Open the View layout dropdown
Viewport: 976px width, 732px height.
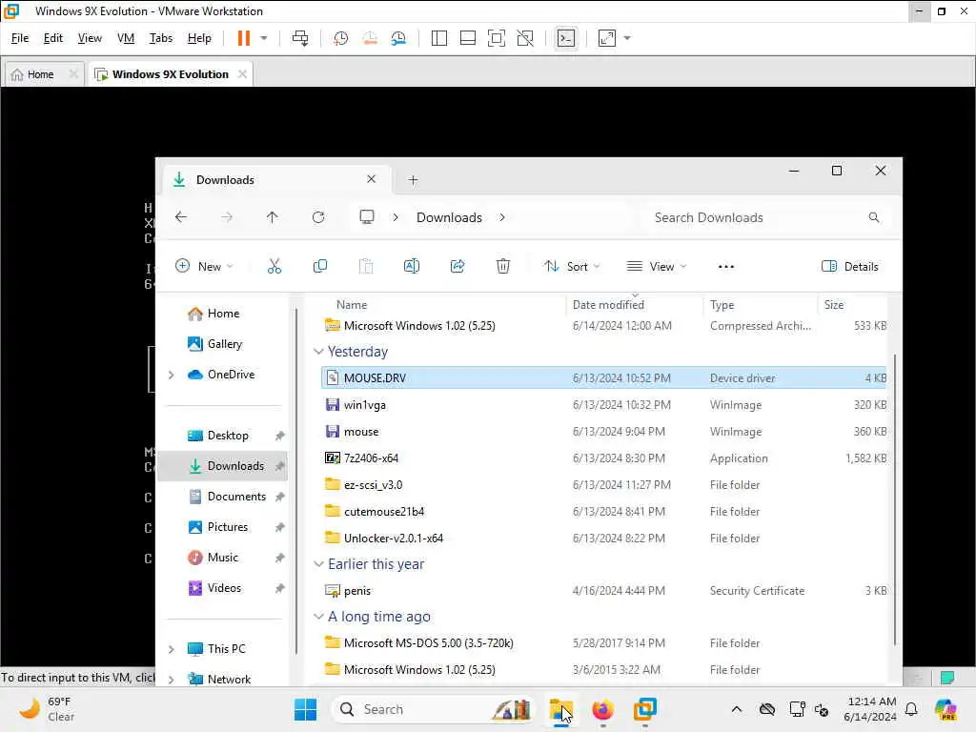(x=656, y=267)
